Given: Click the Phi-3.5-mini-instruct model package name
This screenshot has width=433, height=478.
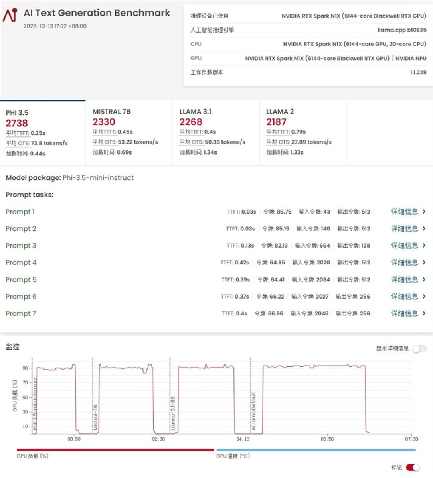Looking at the screenshot, I should (x=98, y=178).
